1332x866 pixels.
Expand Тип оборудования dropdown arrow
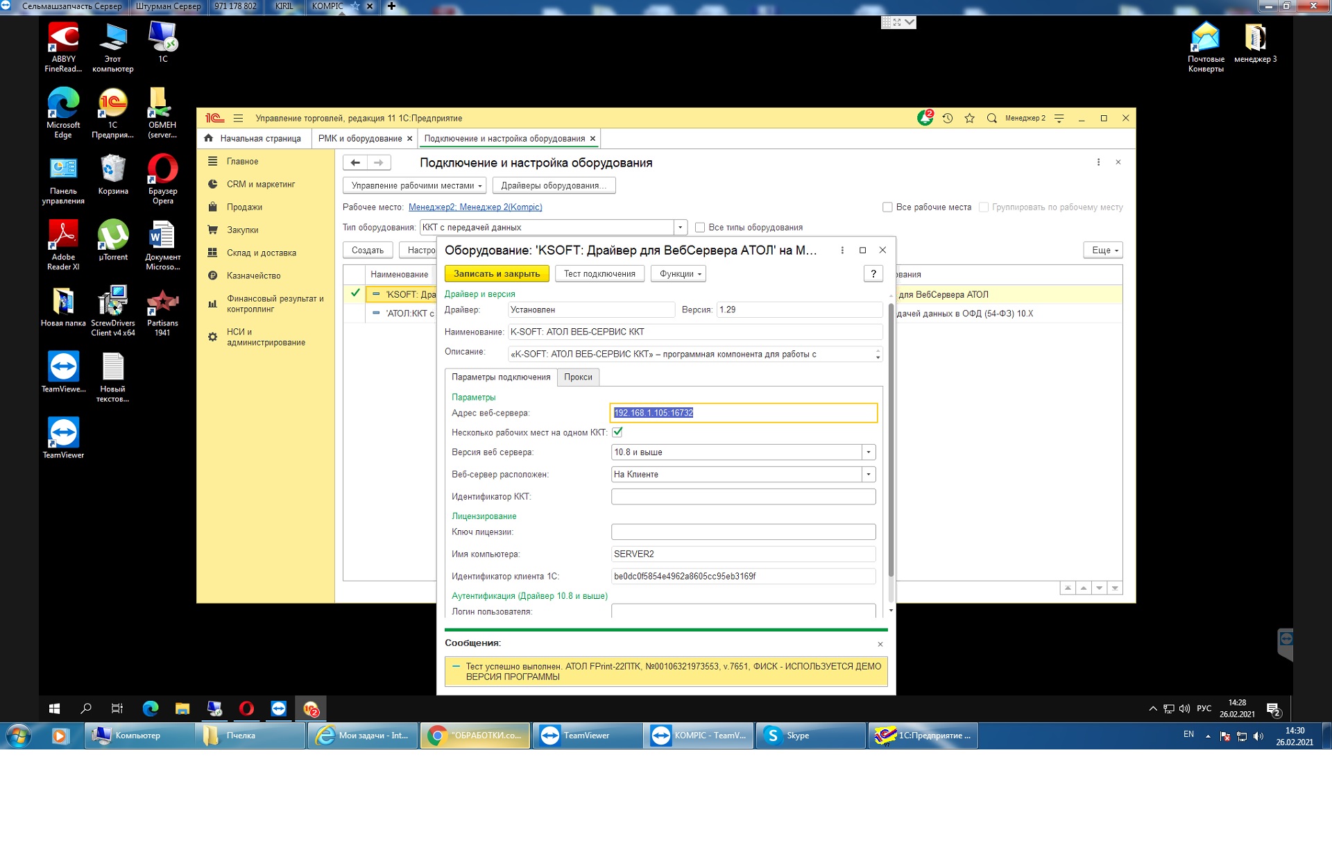pyautogui.click(x=681, y=227)
